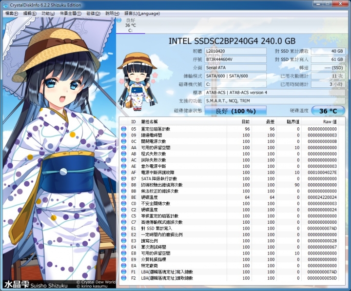Open the 佈景主題(T) menu

coord(71,14)
